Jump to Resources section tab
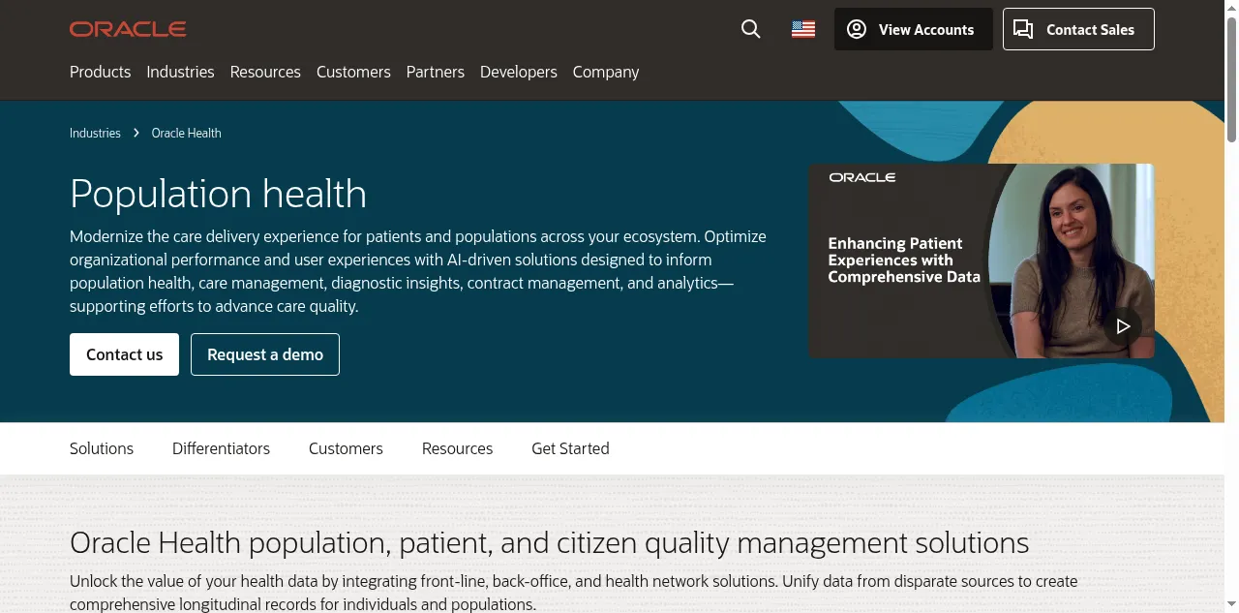The width and height of the screenshot is (1239, 613). click(457, 448)
